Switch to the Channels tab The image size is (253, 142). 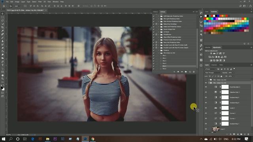214,65
